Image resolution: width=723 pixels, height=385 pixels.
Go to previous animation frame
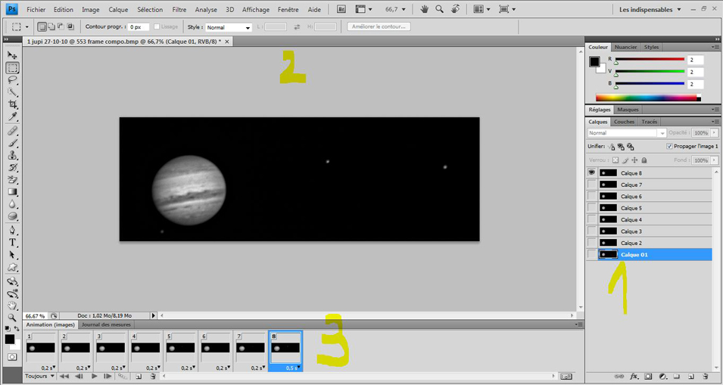point(79,376)
